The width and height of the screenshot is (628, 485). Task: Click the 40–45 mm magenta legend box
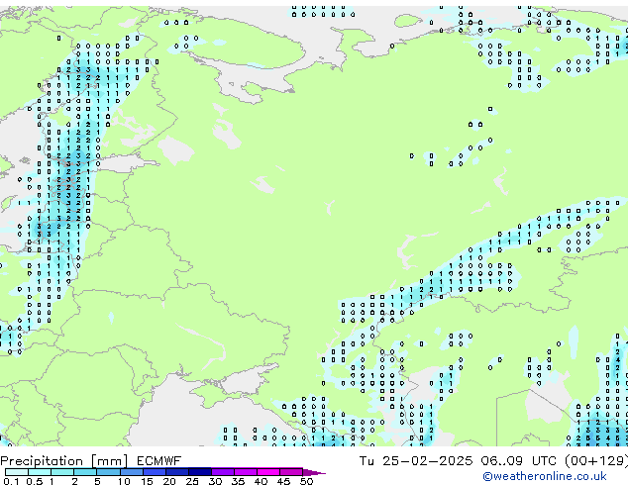(268, 472)
